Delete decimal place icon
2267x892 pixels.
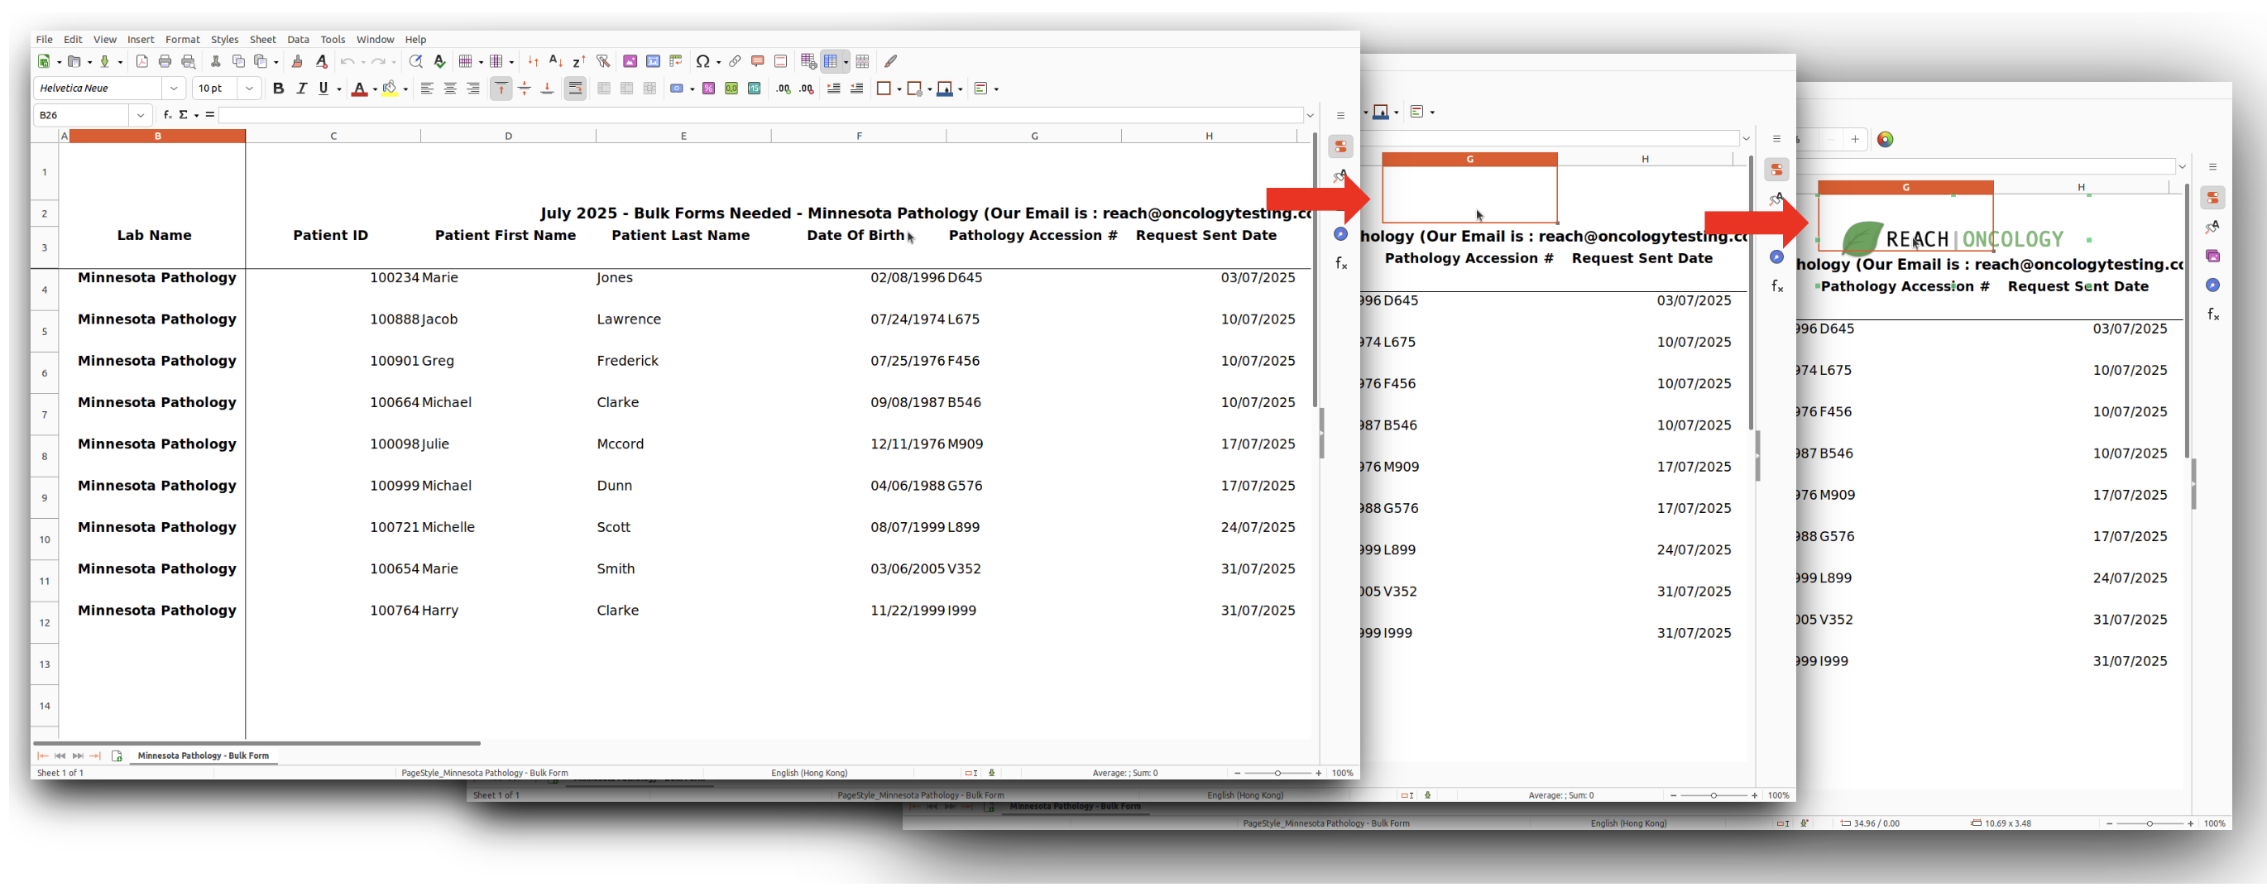click(x=806, y=89)
